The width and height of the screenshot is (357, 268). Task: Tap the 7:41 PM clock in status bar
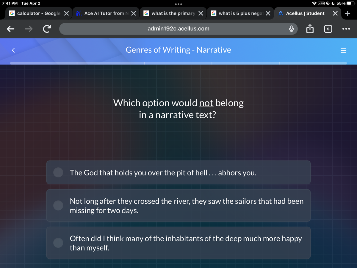[10, 3]
